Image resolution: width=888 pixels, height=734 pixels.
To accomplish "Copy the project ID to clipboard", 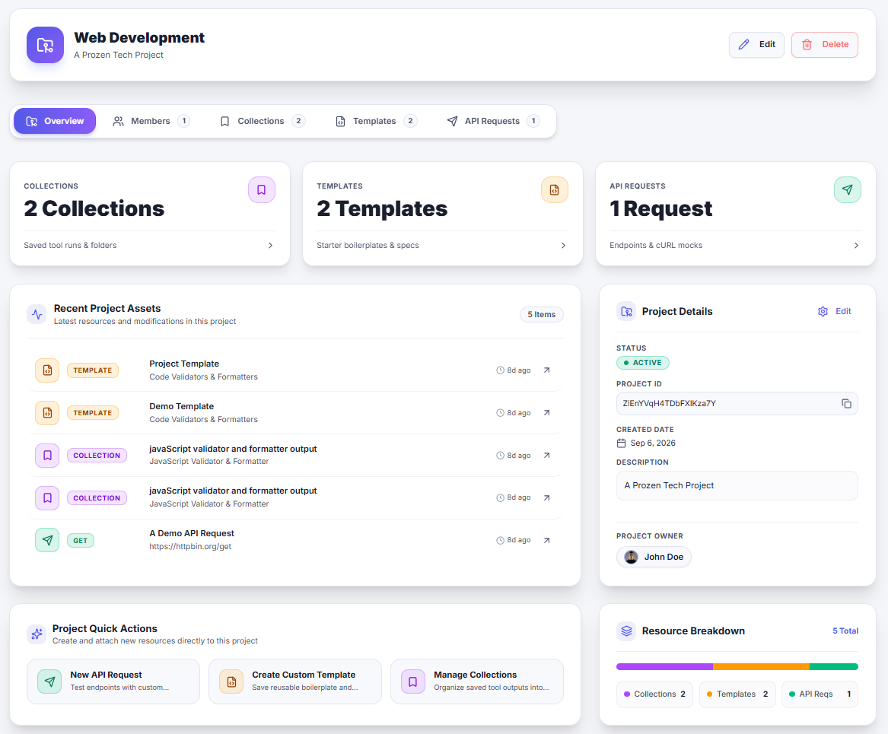I will [x=846, y=403].
